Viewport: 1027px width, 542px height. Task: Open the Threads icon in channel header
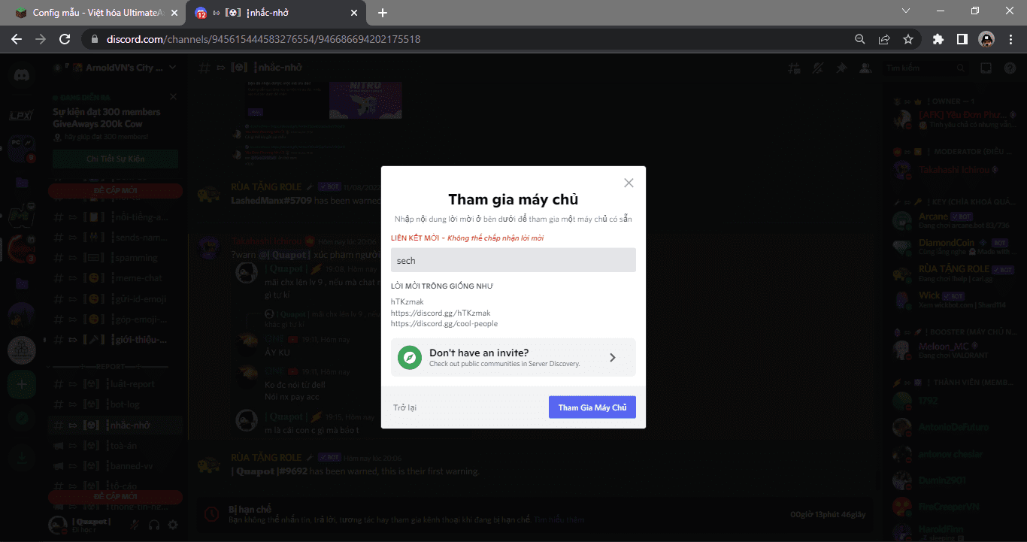794,68
